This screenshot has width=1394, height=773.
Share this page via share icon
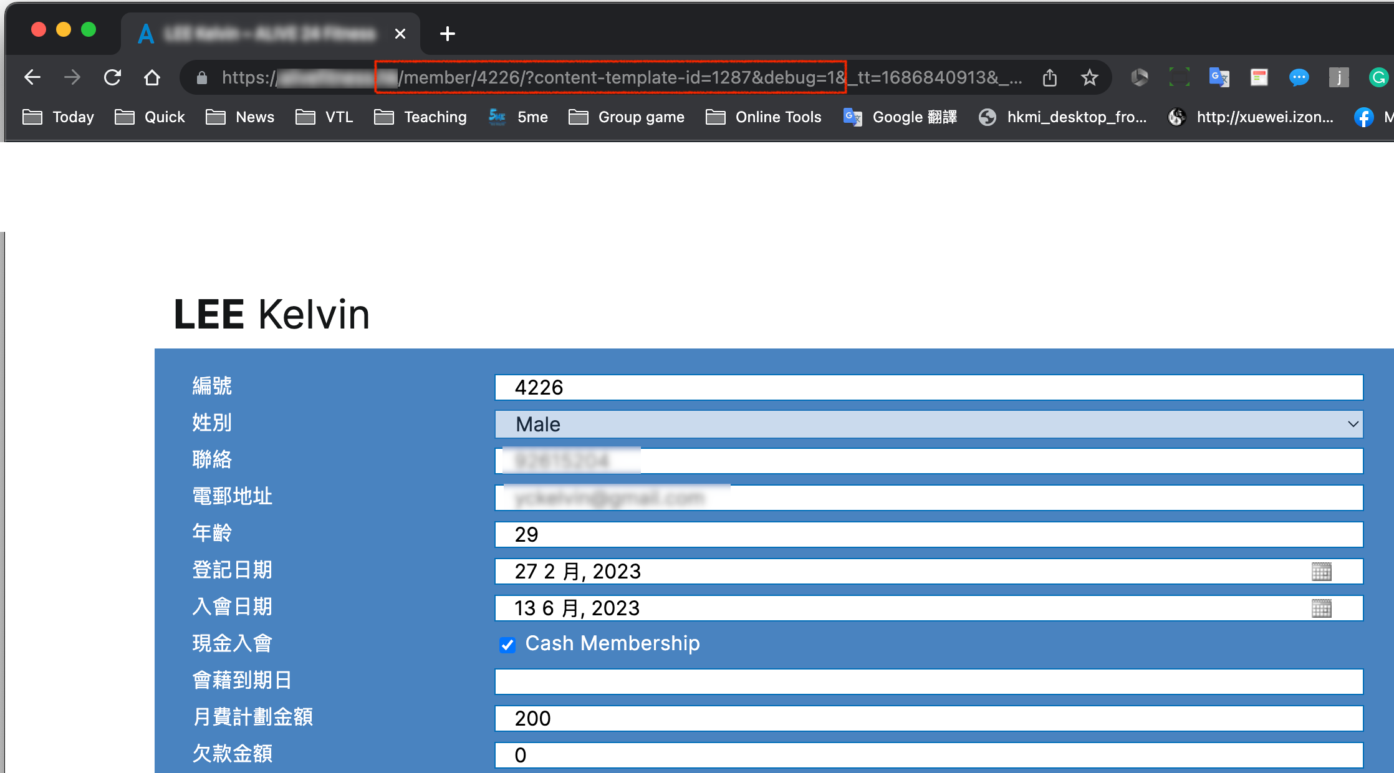pyautogui.click(x=1050, y=77)
